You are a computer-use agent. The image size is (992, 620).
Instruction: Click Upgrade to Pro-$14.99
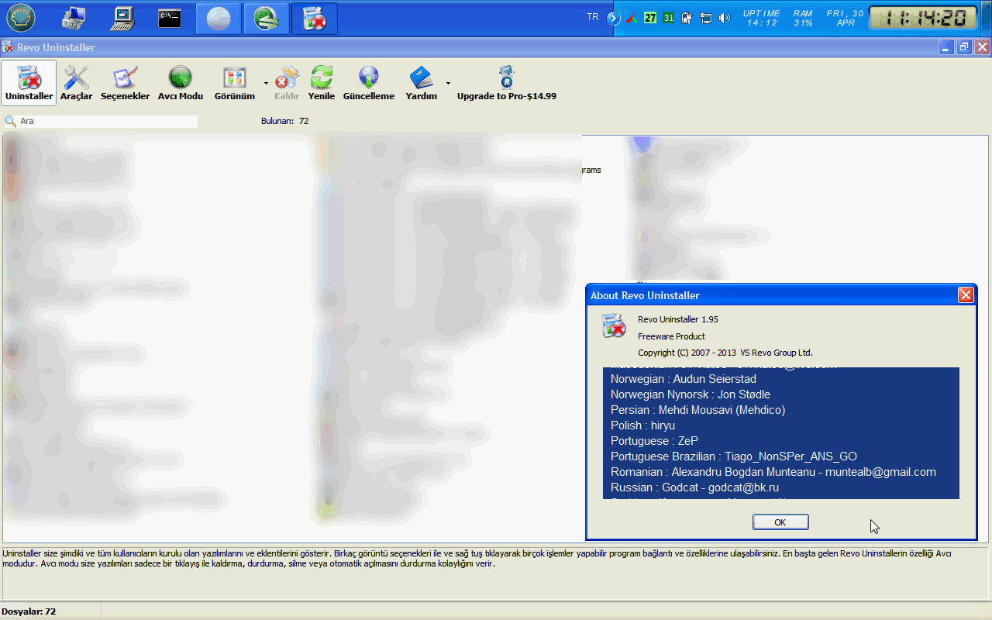(506, 83)
